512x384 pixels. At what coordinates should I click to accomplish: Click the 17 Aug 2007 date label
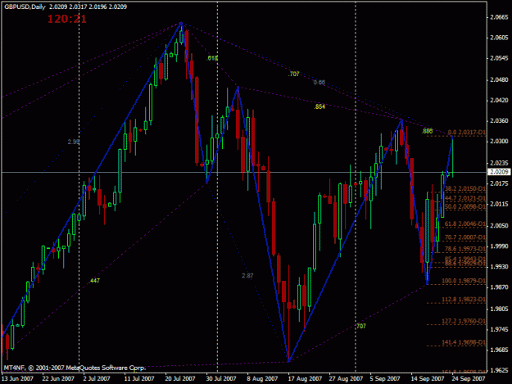[305, 378]
